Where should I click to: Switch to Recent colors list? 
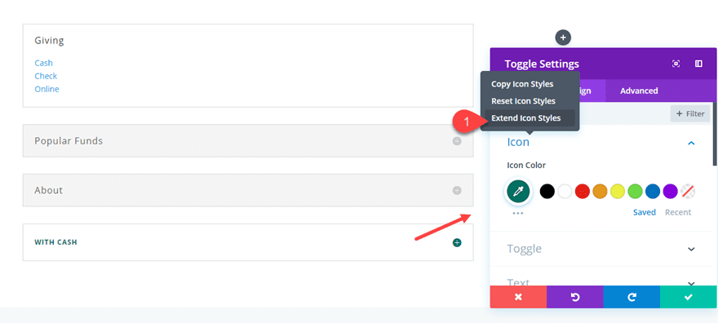tap(678, 212)
